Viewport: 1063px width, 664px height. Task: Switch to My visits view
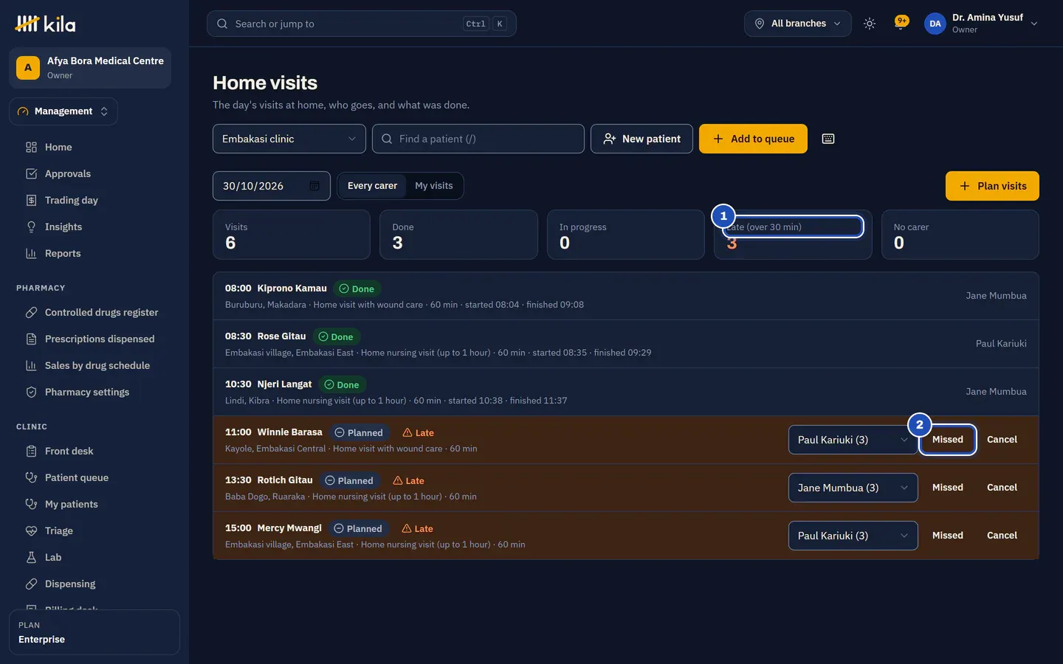click(x=434, y=186)
